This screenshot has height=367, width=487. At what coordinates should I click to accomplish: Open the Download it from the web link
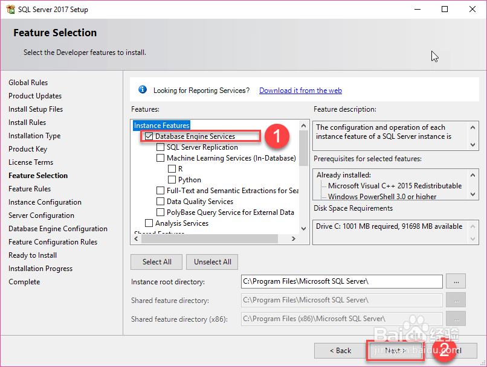pos(300,91)
